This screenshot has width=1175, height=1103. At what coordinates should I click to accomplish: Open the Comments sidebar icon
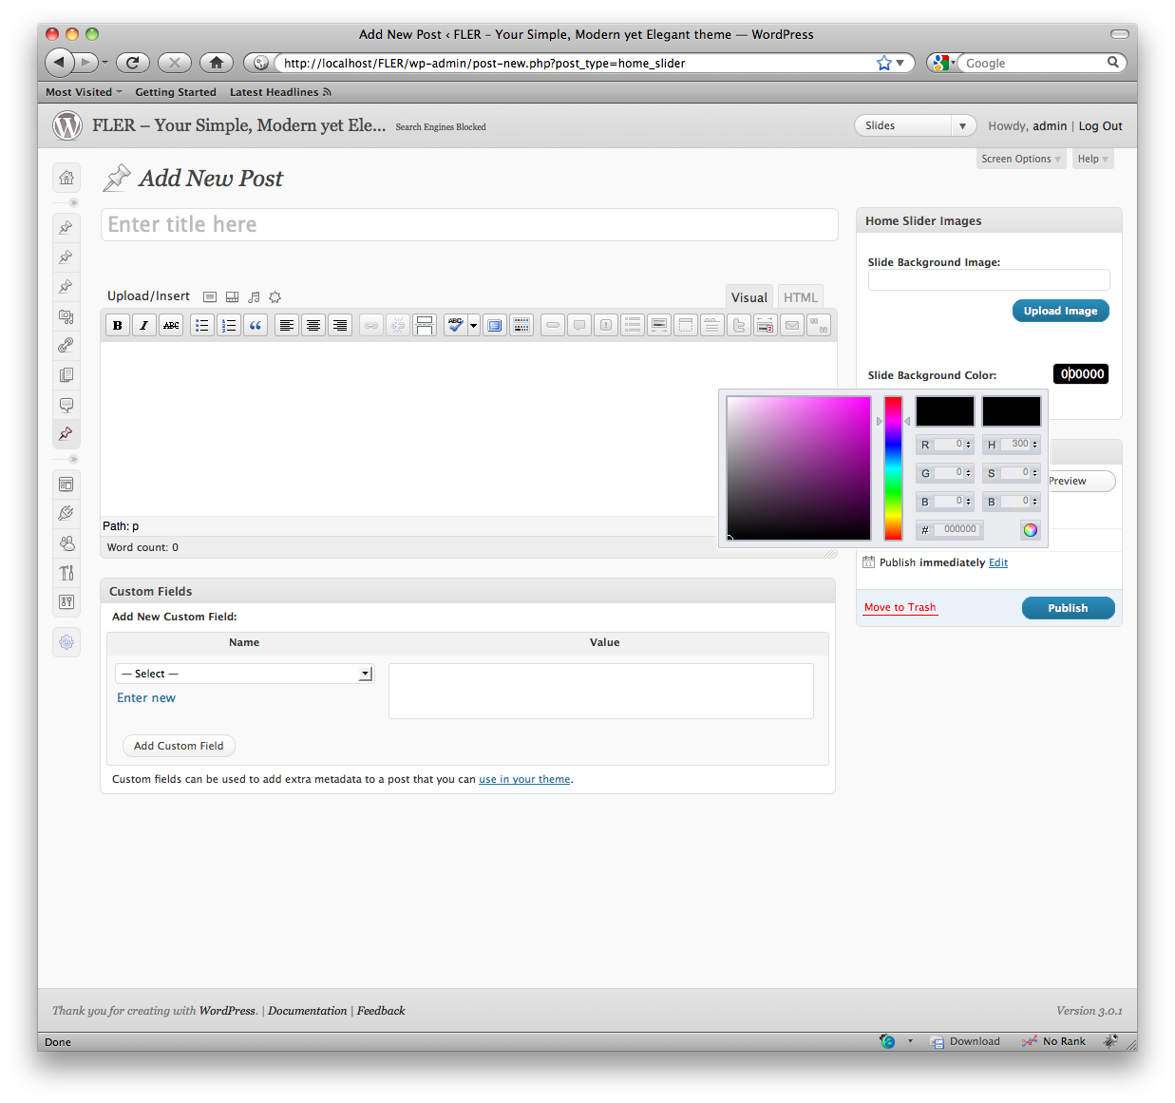[x=66, y=405]
